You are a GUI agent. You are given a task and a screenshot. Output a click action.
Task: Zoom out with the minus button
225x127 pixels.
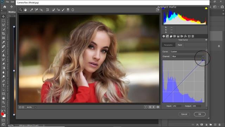20,107
